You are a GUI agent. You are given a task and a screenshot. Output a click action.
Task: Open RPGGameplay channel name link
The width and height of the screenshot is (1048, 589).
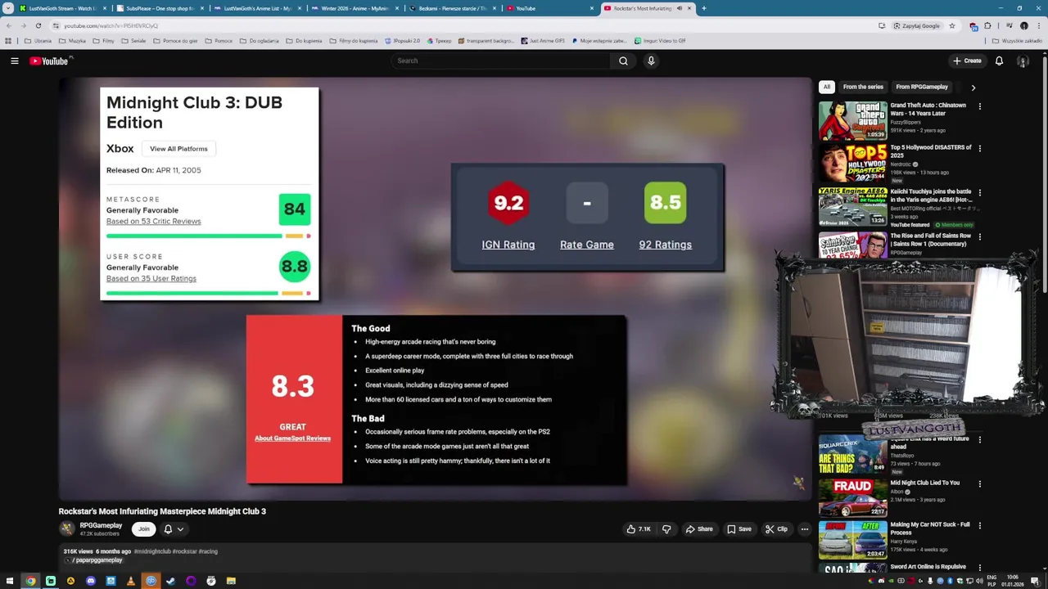(101, 525)
